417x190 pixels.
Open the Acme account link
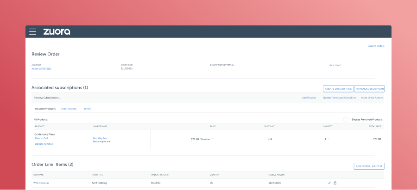pyautogui.click(x=41, y=68)
